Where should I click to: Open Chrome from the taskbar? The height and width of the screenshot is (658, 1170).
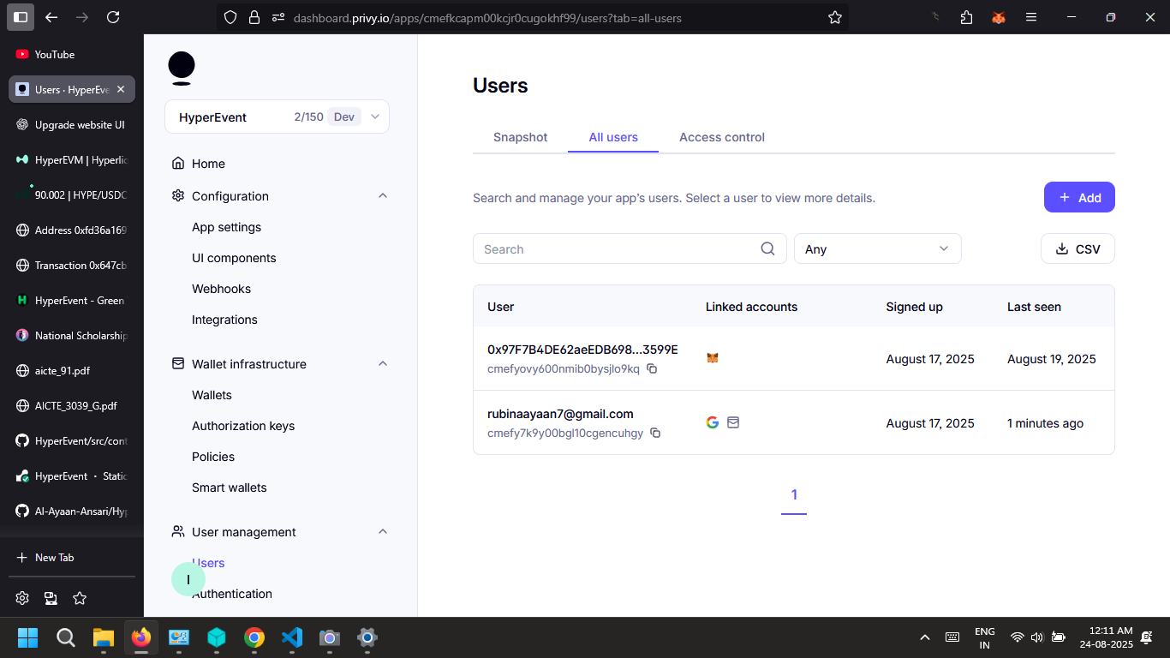point(254,637)
